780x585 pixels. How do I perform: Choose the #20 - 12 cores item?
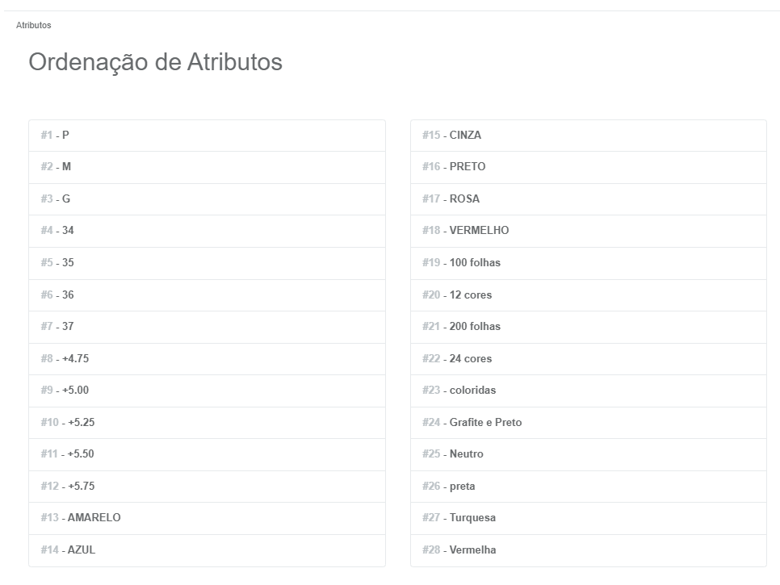[x=589, y=295]
